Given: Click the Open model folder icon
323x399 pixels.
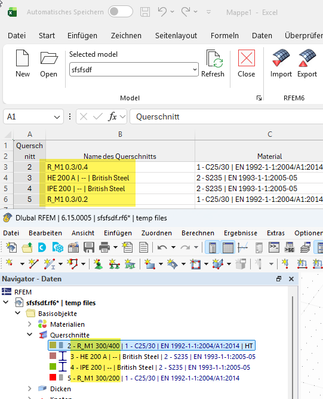Looking at the screenshot, I should coord(49,58).
